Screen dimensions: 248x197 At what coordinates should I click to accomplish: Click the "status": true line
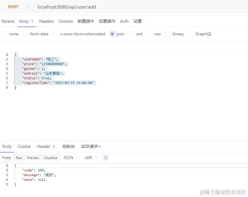coord(36,78)
